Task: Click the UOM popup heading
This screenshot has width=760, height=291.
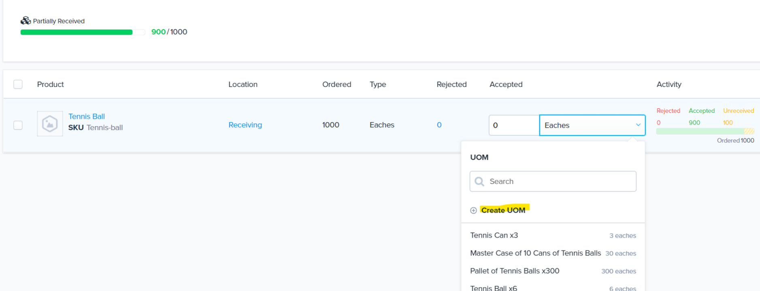Action: 479,158
